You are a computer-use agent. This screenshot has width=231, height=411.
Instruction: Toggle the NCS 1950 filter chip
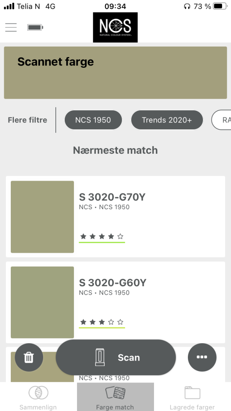[93, 120]
